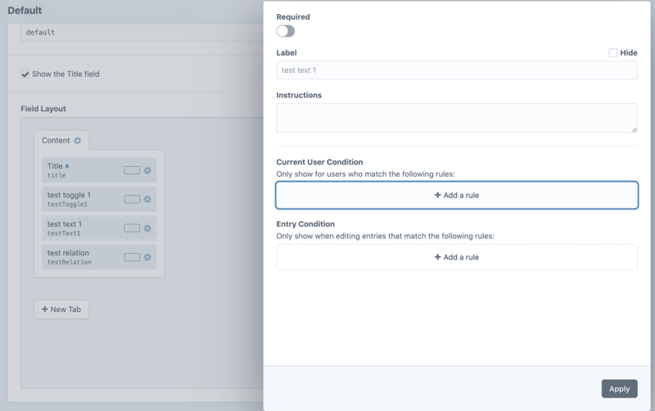Add a rule under Entry Condition
The image size is (655, 411).
pos(456,257)
